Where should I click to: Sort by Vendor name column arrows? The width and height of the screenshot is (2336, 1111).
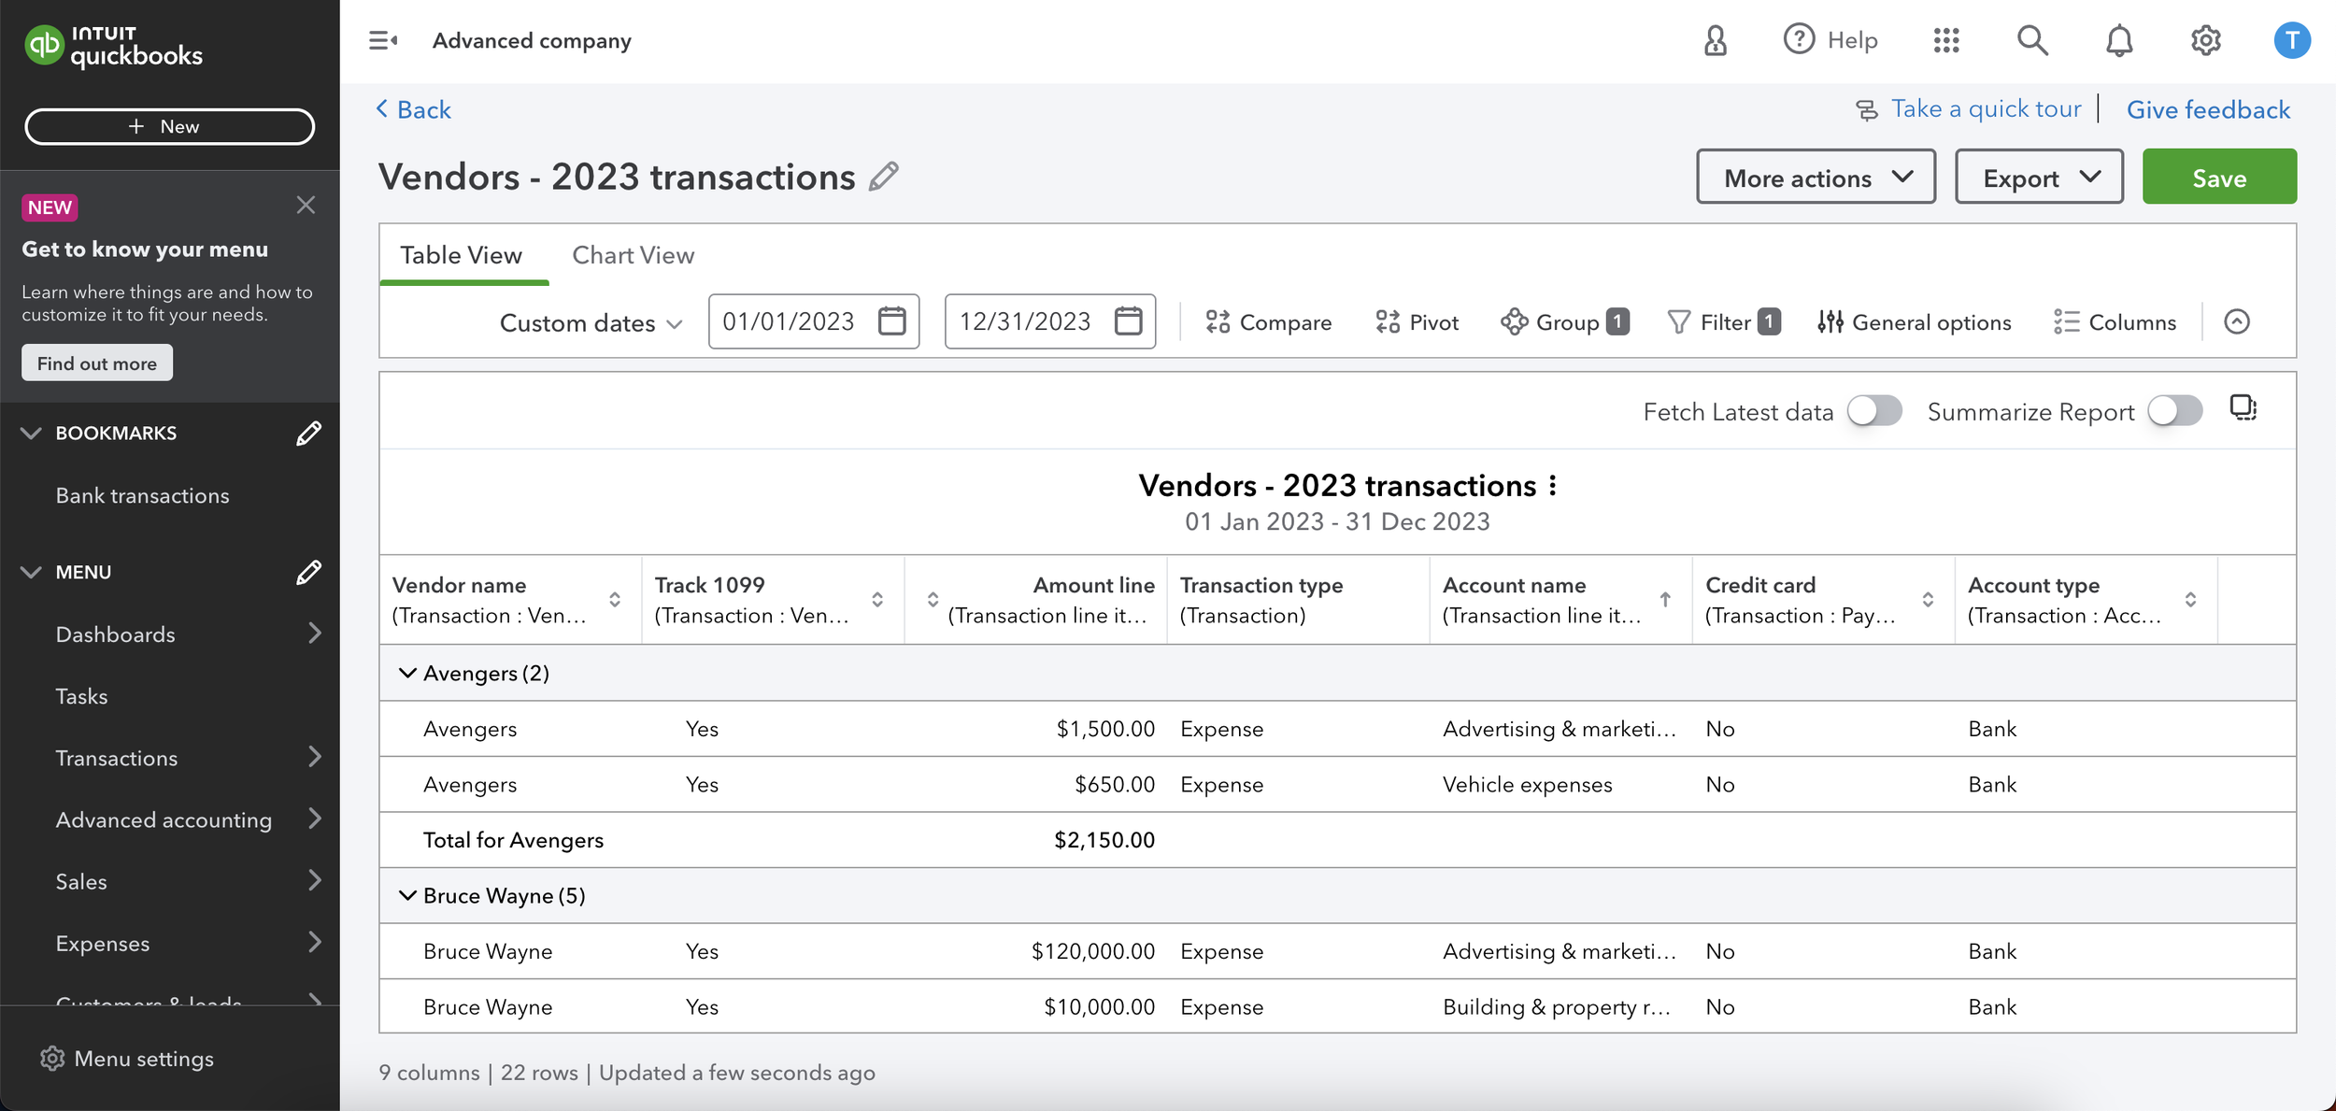615,600
